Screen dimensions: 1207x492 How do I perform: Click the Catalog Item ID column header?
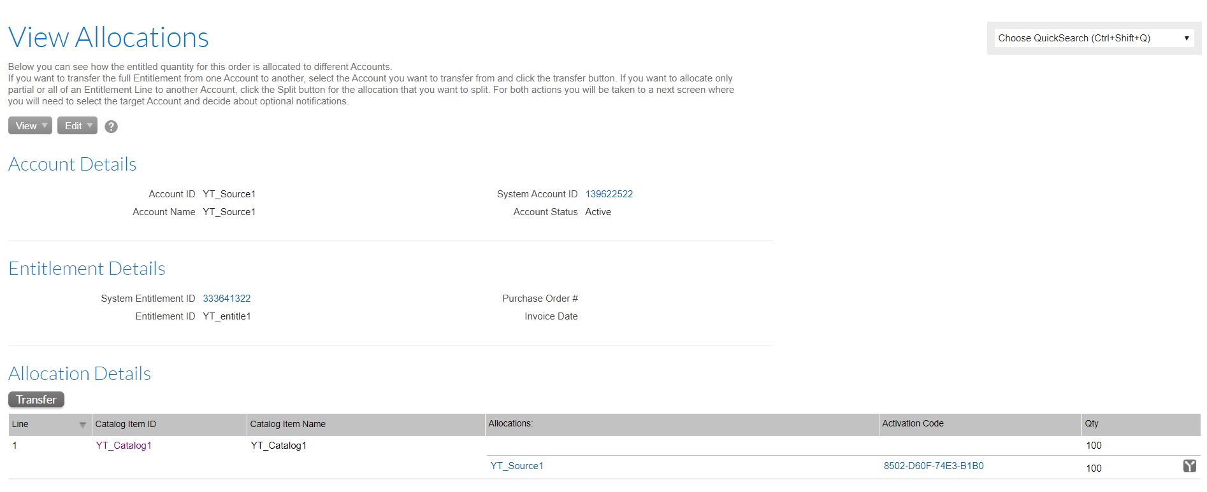(169, 425)
